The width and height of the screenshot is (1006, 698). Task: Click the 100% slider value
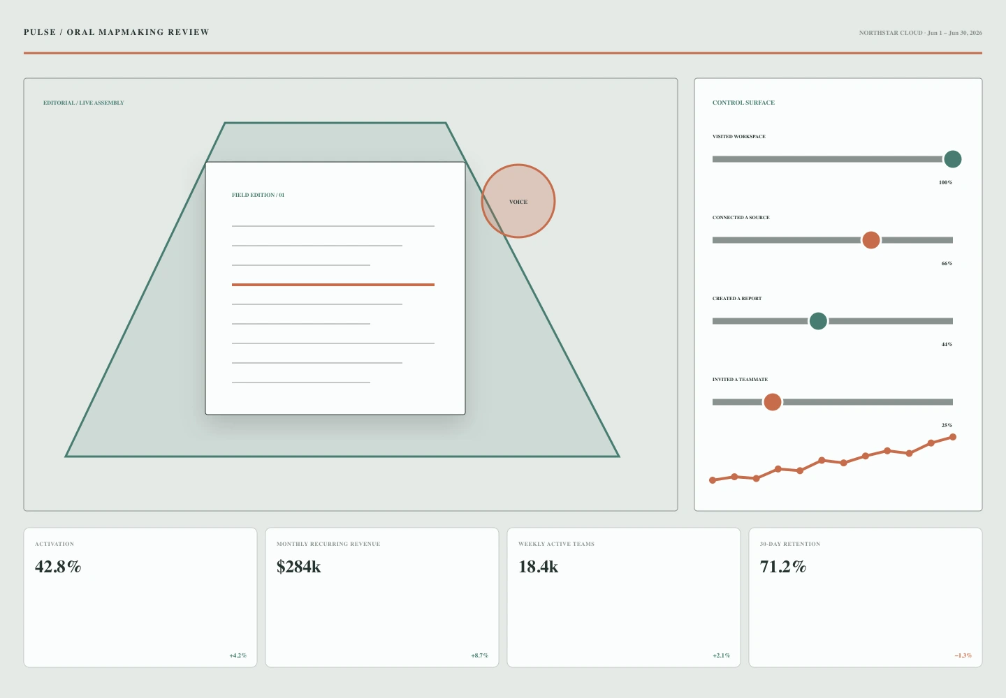[x=945, y=183]
